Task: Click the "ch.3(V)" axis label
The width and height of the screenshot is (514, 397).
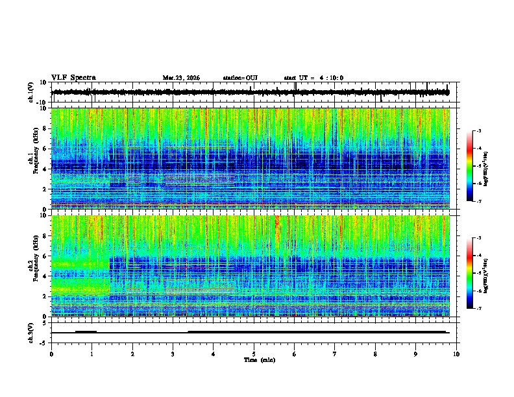Action: pyautogui.click(x=31, y=333)
